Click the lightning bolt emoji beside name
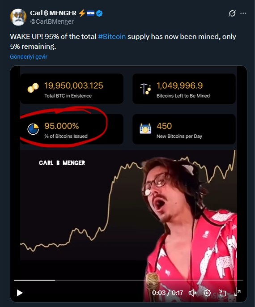Viewport: 255px width, 307px height. click(82, 13)
